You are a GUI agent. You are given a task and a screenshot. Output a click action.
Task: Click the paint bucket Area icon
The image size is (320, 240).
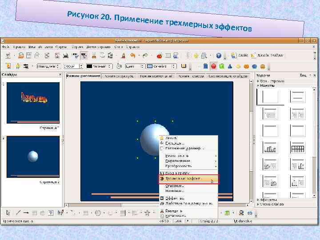point(119,66)
